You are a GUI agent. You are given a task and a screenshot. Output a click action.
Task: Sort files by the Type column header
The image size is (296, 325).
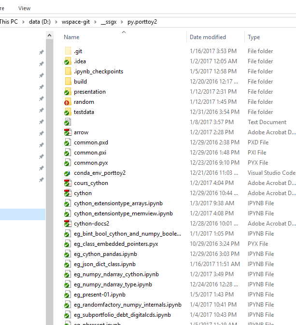[x=254, y=37]
